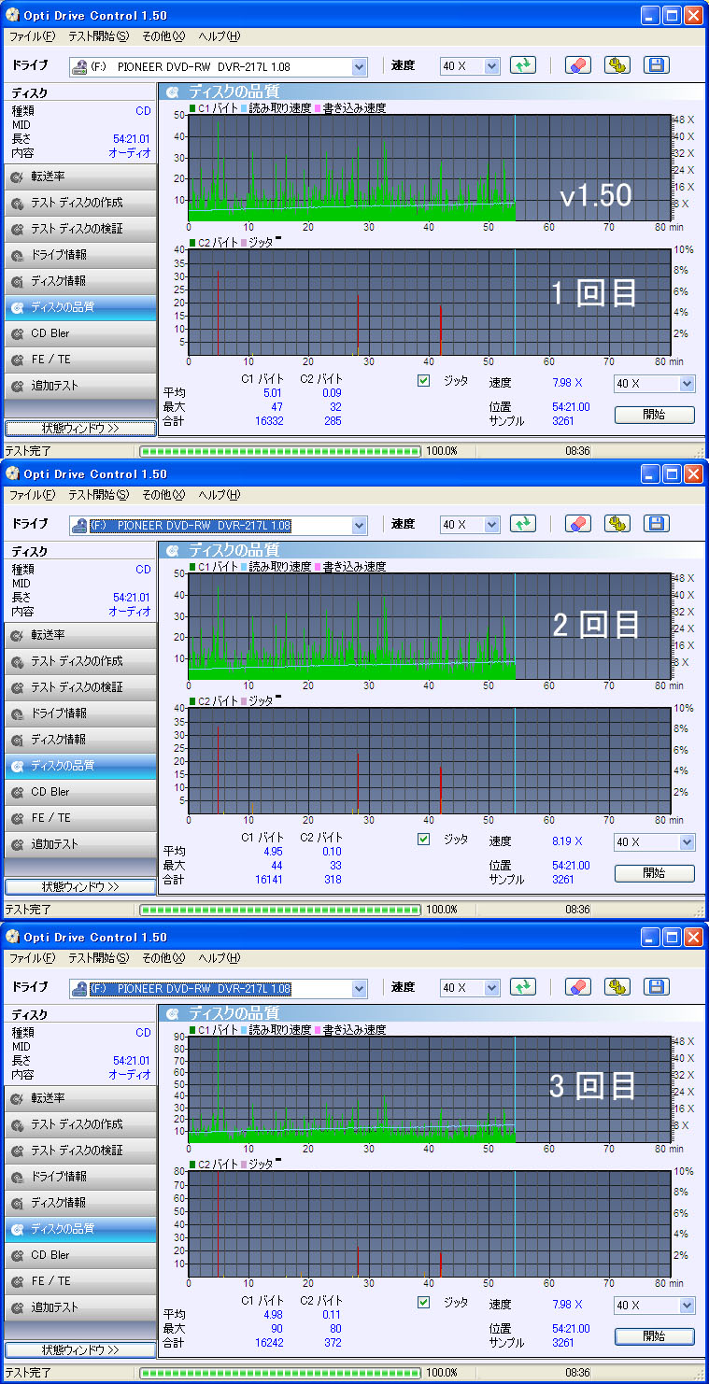Image resolution: width=709 pixels, height=1384 pixels.
Task: Open ファイル(F) menu in 1回目 window
Action: 32,36
